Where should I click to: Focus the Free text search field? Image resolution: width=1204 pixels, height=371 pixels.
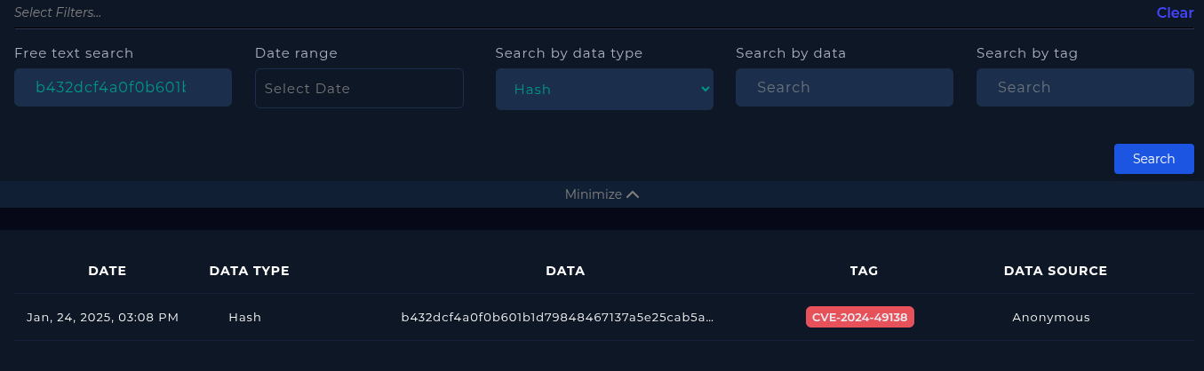tap(123, 87)
